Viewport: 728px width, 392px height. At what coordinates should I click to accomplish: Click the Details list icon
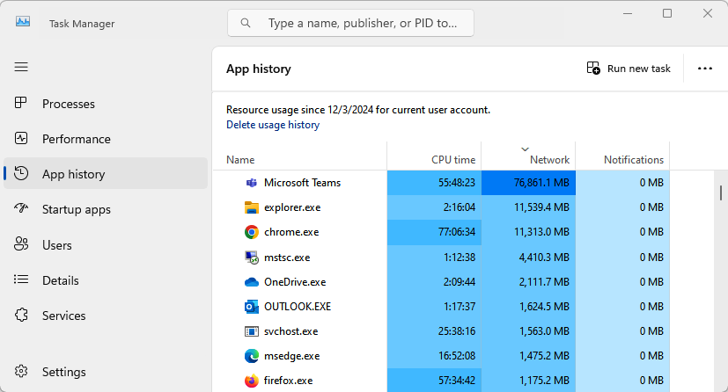(21, 279)
